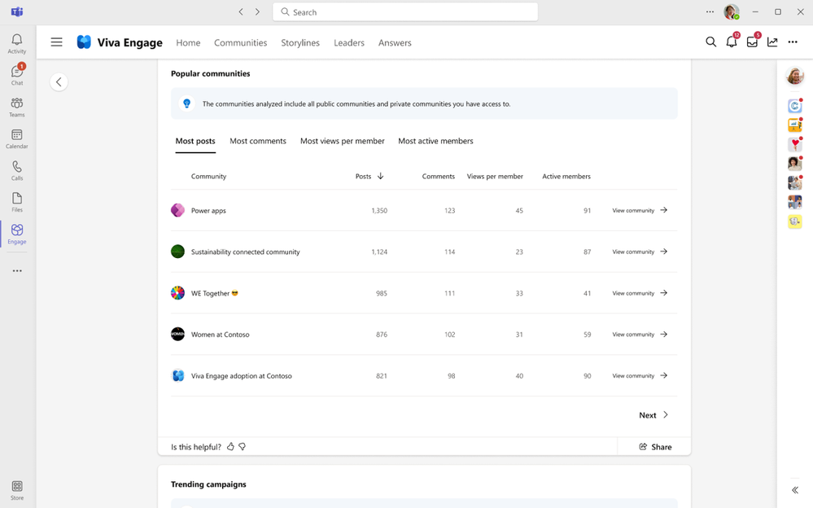Open Viva Engage search magnifier
This screenshot has width=813, height=508.
[x=710, y=42]
